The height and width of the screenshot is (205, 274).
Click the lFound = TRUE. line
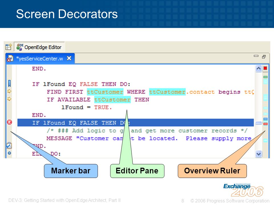click(86, 107)
